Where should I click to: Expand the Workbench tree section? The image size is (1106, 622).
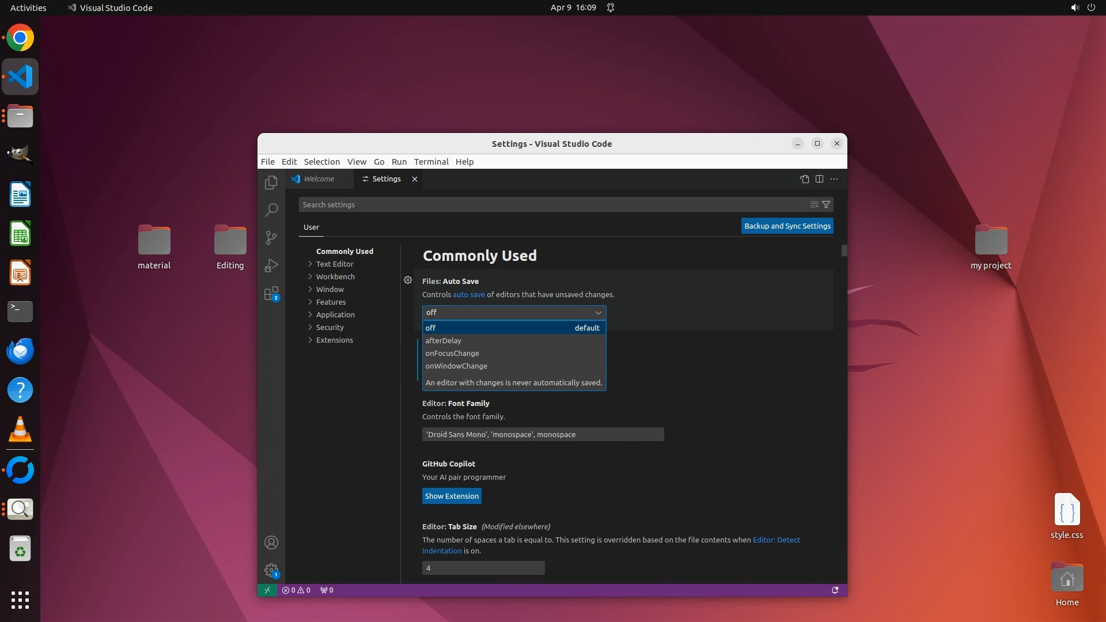point(335,276)
